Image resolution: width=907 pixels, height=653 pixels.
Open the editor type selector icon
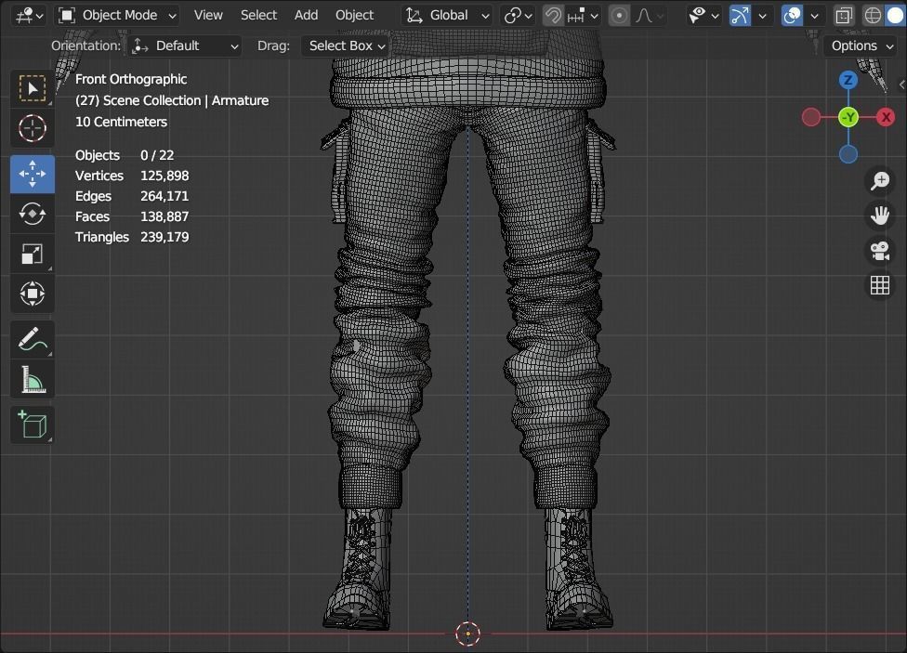coord(30,16)
